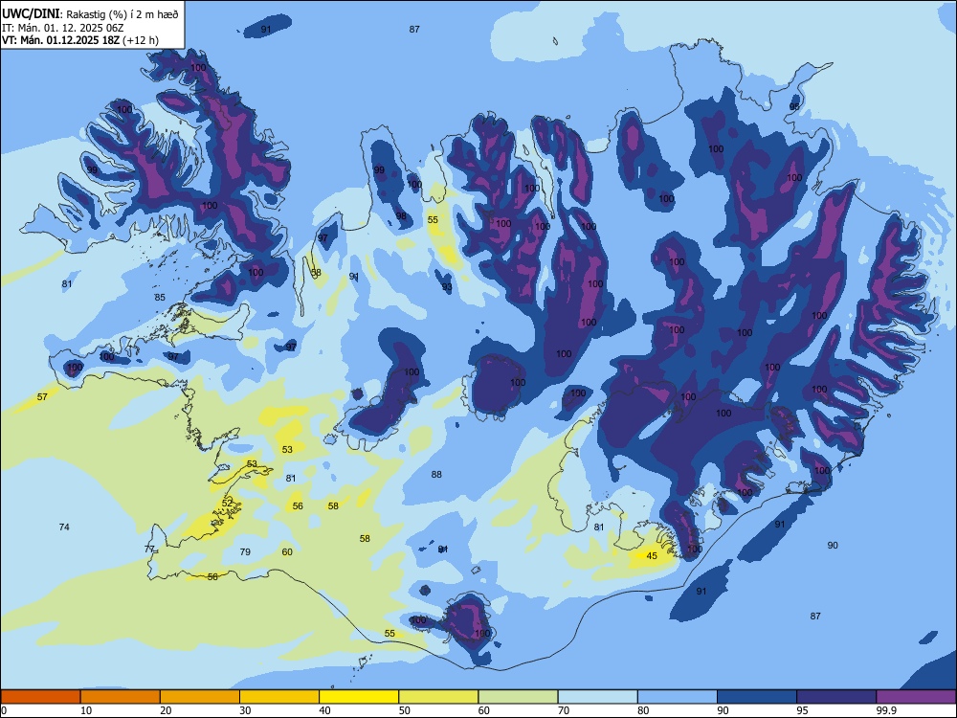The width and height of the screenshot is (957, 718).
Task: Pick the purple legend swatch above 99.9
Action: [916, 697]
